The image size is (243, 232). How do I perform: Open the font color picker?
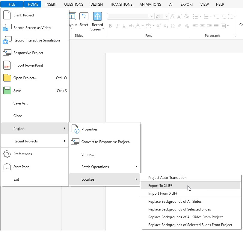tap(138, 26)
